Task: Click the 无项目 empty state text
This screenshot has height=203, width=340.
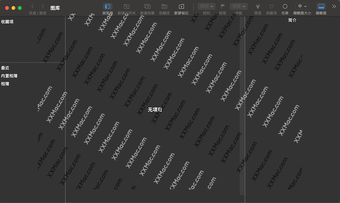Action: 155,110
